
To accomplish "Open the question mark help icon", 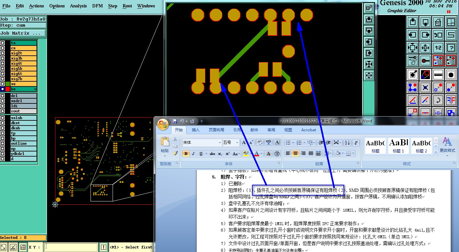I will tap(451, 47).
